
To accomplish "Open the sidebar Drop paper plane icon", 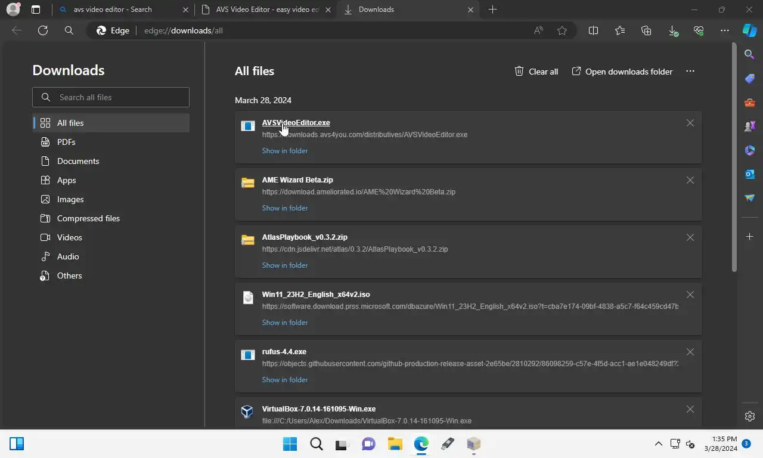I will click(x=750, y=198).
